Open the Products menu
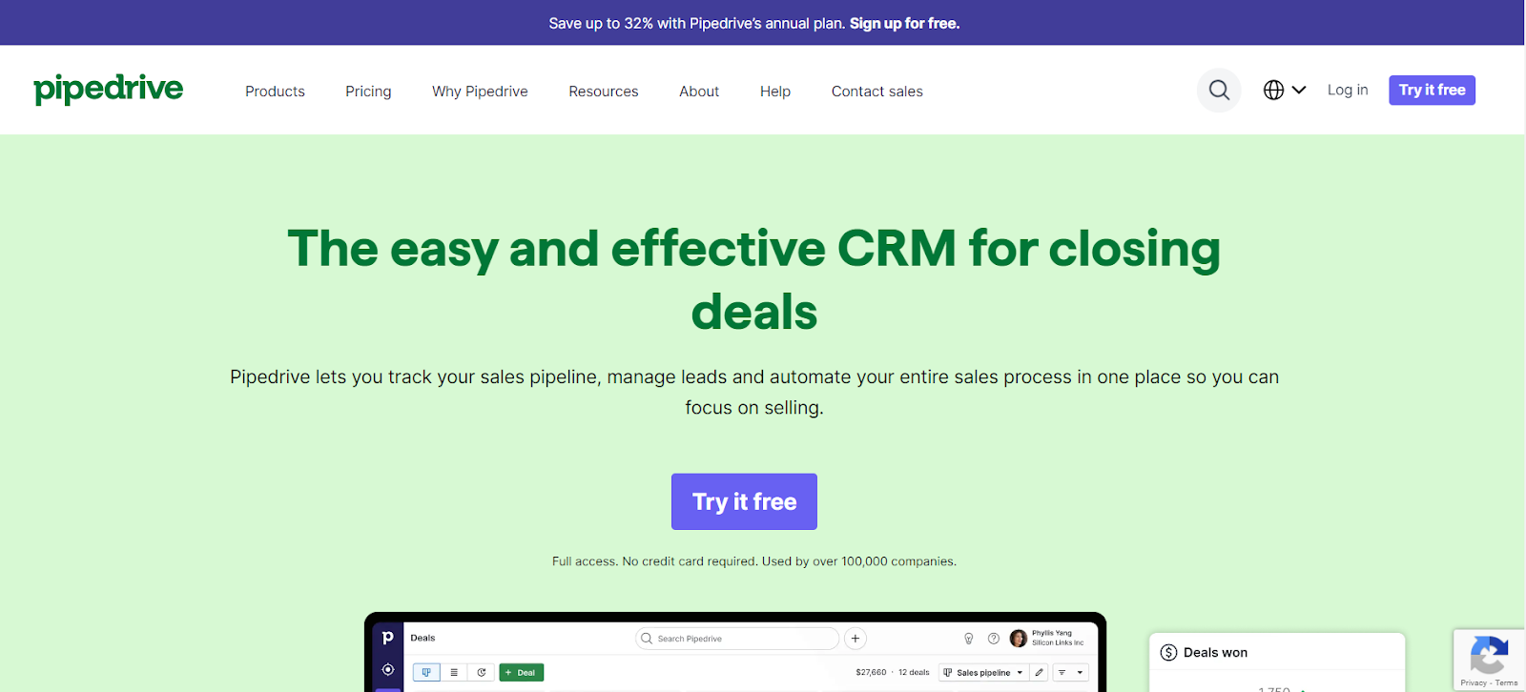1526x692 pixels. pos(275,92)
